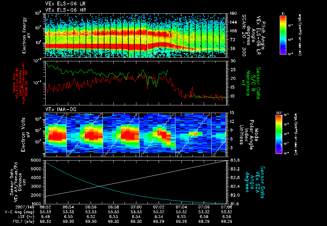Click the 06:54 time tick label
Screen dimensions: 327x226
coord(68,207)
